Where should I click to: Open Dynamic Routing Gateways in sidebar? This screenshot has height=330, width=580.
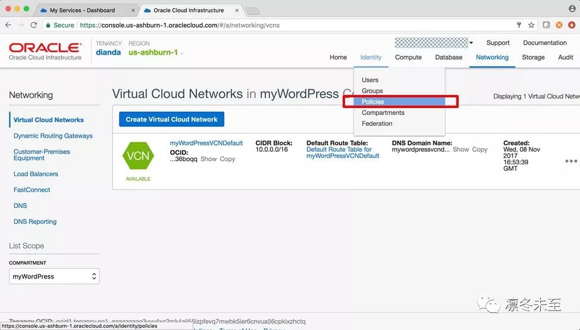[53, 135]
